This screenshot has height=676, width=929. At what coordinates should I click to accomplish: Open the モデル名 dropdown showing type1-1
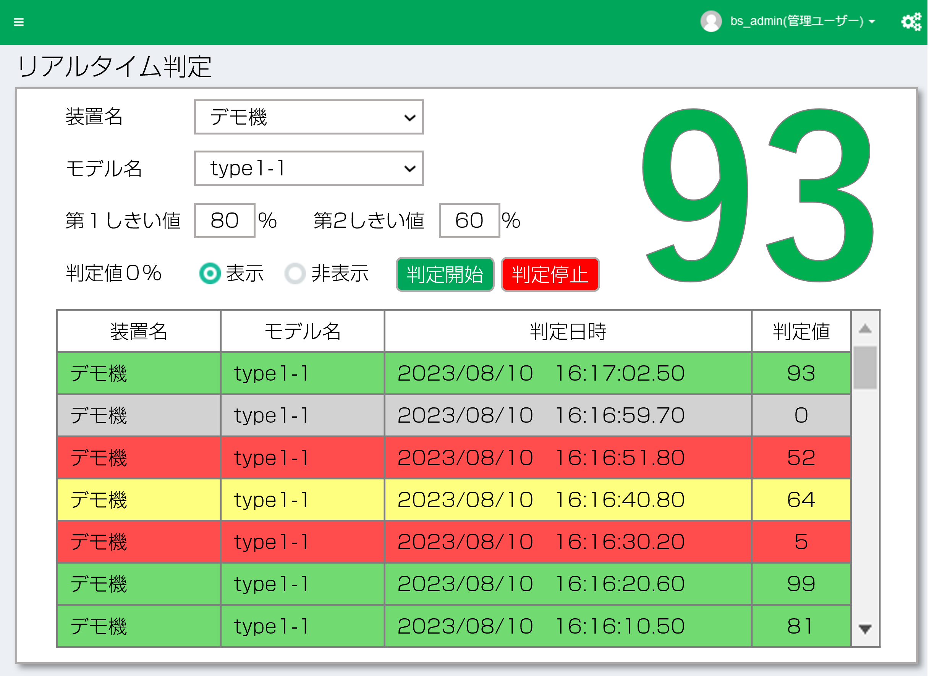(309, 169)
